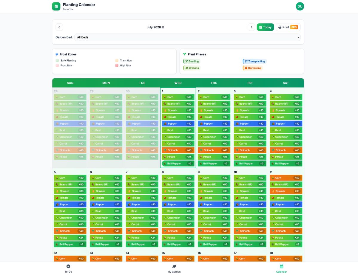
Task: Expand the Garden Bed All Beds dropdown
Action: pos(187,37)
